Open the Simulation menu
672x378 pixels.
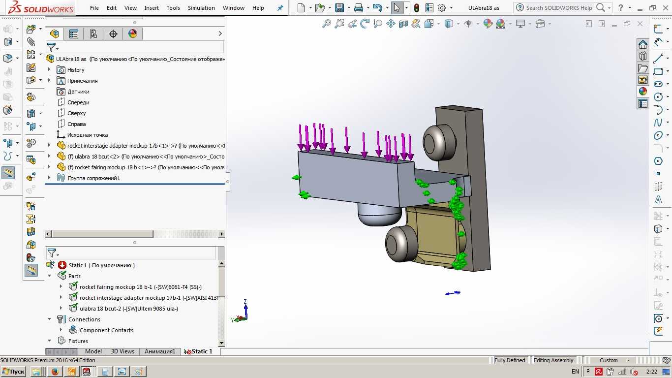click(201, 8)
